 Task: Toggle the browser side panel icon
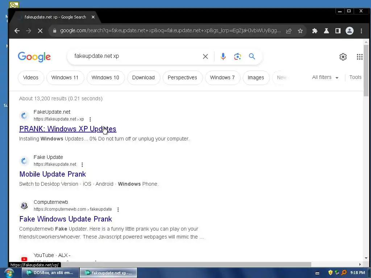pyautogui.click(x=338, y=31)
